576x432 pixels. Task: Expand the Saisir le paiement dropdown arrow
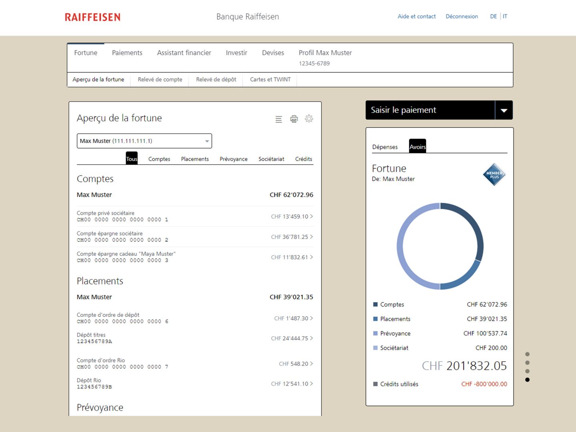pos(504,110)
